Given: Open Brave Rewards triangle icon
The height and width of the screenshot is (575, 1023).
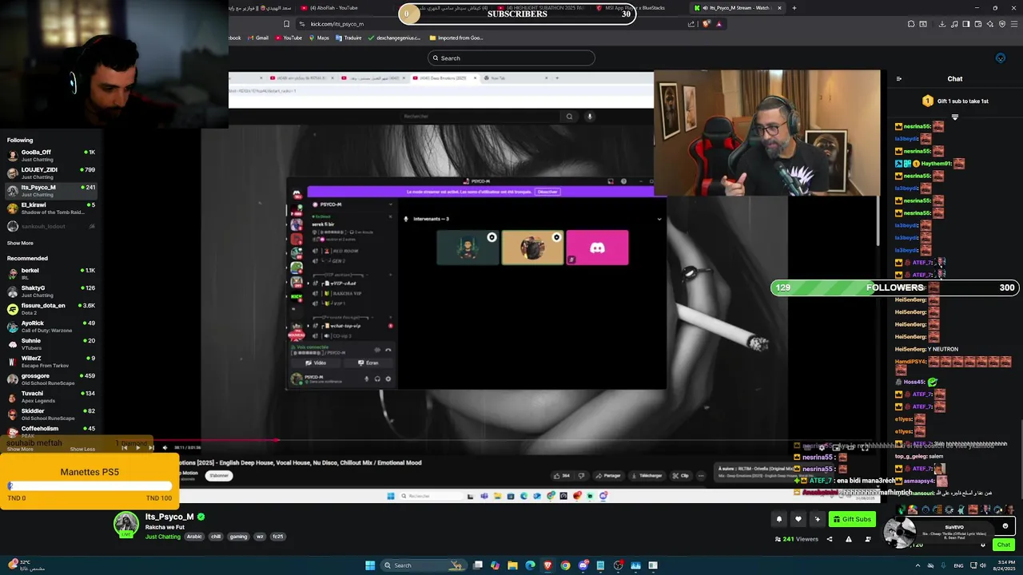Looking at the screenshot, I should [718, 24].
